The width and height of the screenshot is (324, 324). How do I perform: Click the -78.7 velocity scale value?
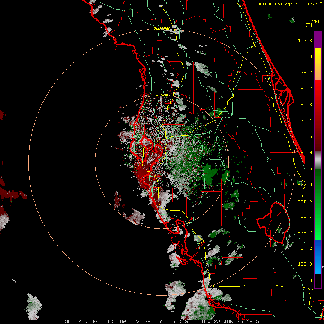305,233
